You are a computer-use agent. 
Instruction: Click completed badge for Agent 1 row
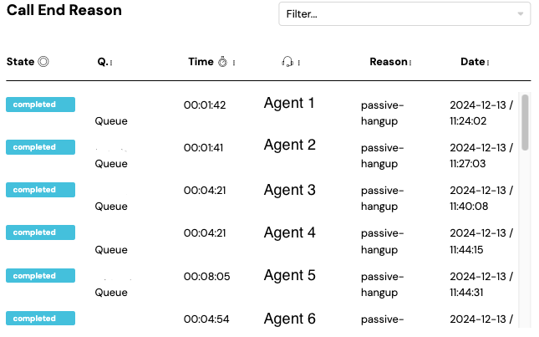point(40,105)
